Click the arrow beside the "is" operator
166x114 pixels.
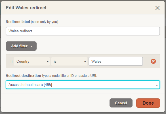click(85, 62)
